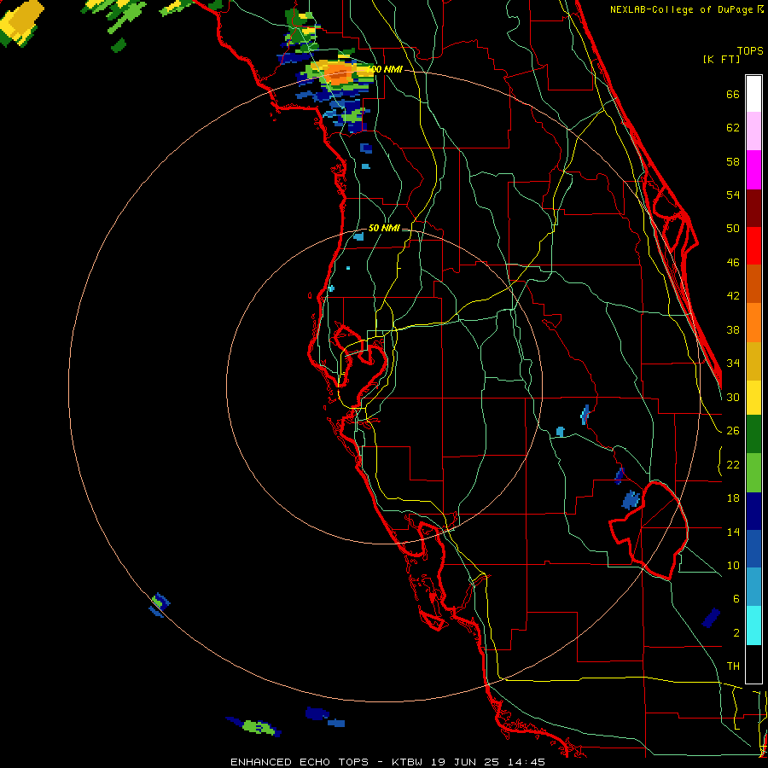Select the light pink 62 kft swatch
The width and height of the screenshot is (768, 768).
753,131
